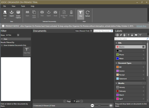
Task: Open the View menu
Action: (x=14, y=6)
